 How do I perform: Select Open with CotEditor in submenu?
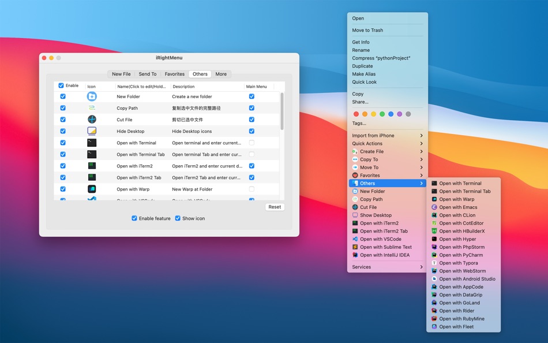click(463, 223)
